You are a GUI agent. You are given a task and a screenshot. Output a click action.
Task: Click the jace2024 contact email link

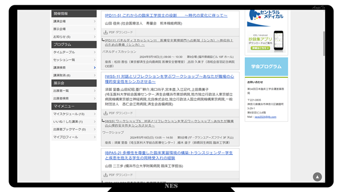[266, 117]
